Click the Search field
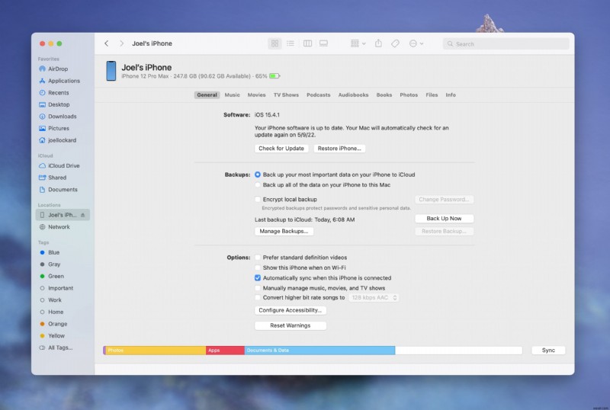 point(508,44)
